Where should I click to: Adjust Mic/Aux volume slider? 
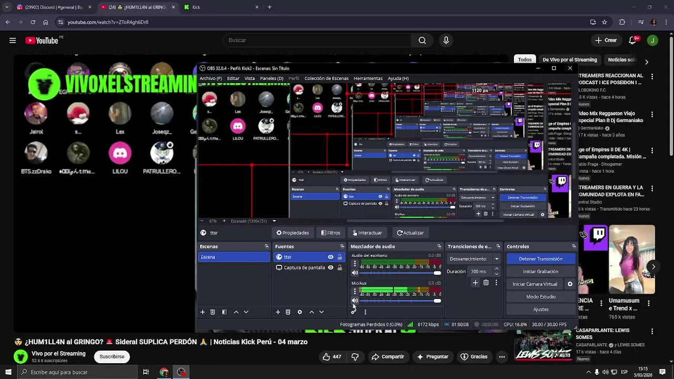400,301
